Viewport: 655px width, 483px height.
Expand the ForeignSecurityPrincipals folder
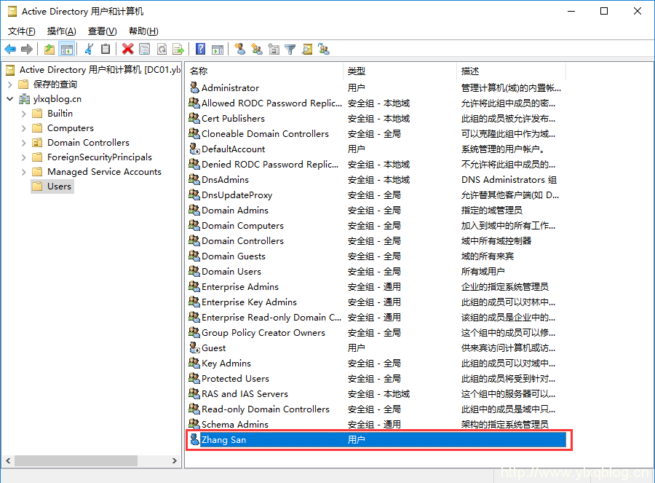(x=24, y=157)
